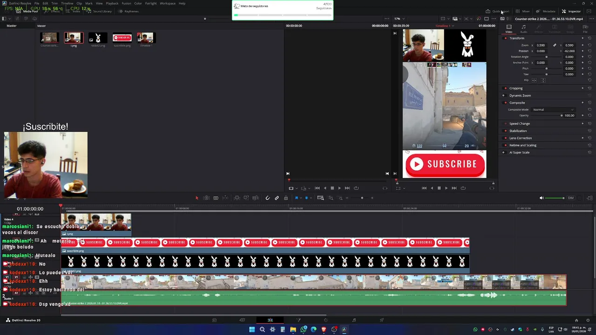Image resolution: width=596 pixels, height=335 pixels.
Task: Jump to first frame in timeline viewer
Action: click(x=424, y=188)
